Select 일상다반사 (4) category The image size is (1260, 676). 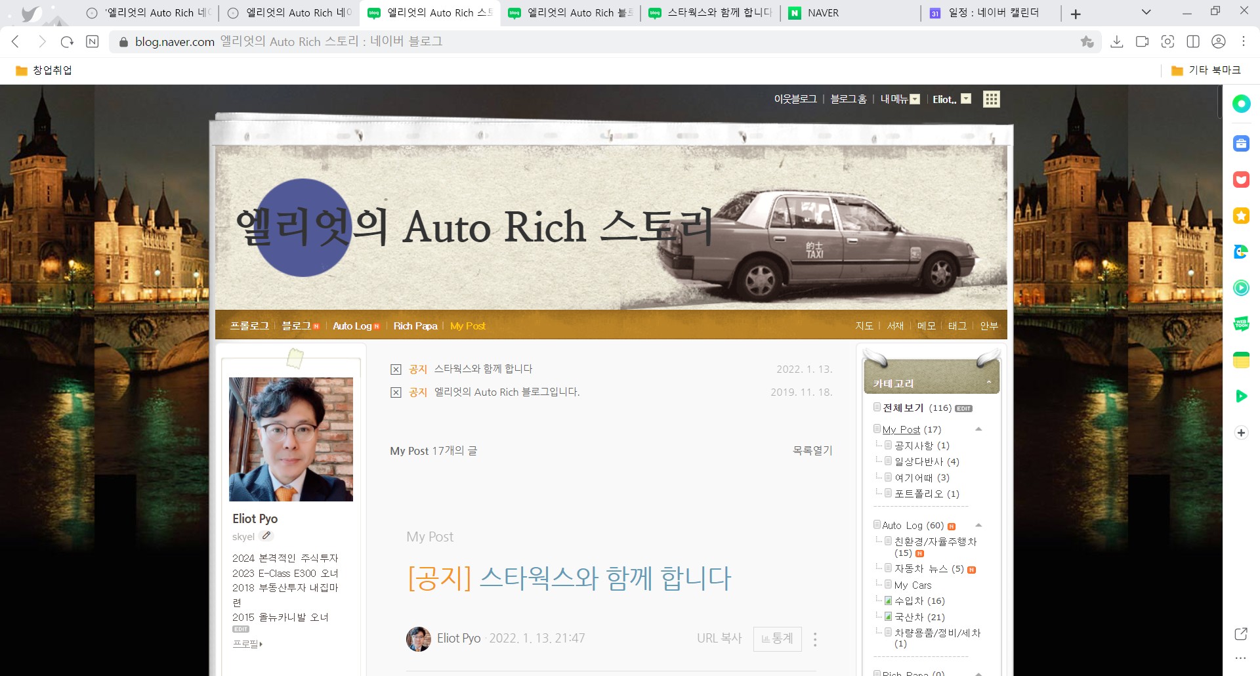(927, 461)
